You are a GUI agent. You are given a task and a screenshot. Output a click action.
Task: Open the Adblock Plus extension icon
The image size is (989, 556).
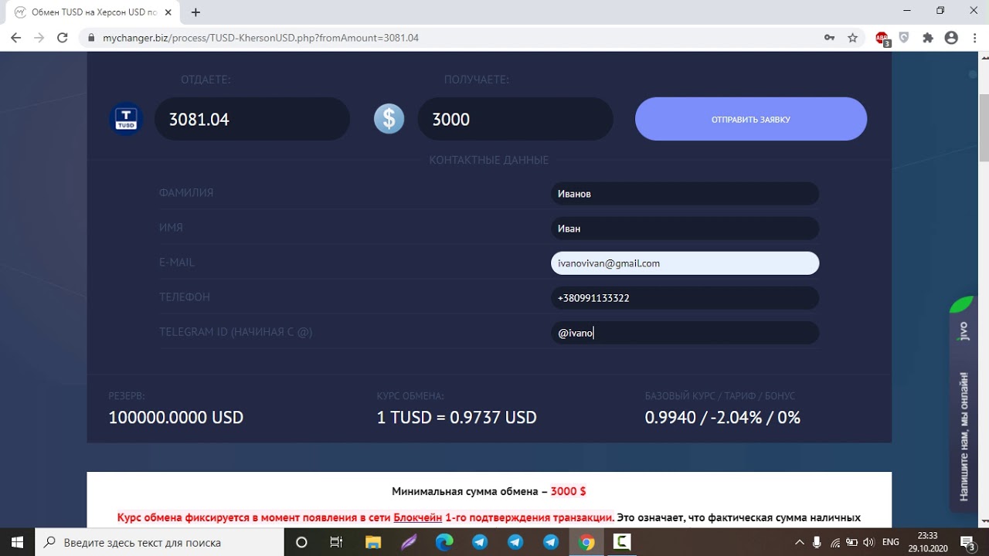coord(882,38)
